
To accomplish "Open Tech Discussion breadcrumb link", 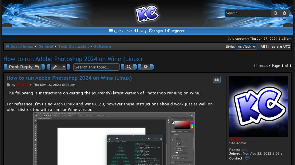I will 73,46.
